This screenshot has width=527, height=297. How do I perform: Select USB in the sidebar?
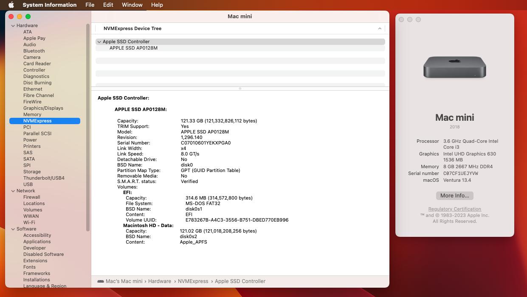pyautogui.click(x=28, y=184)
